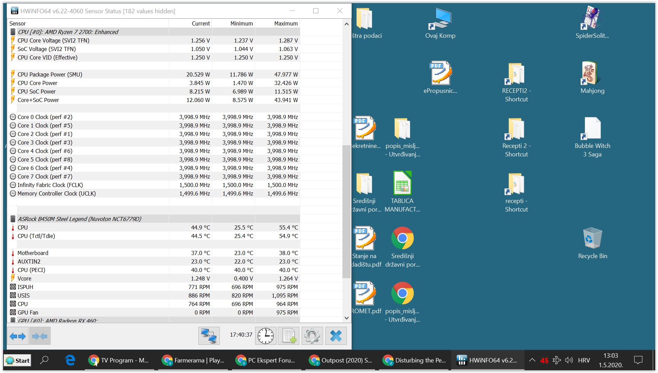658x373 pixels.
Task: Click the blue X close sensors button
Action: pos(336,336)
